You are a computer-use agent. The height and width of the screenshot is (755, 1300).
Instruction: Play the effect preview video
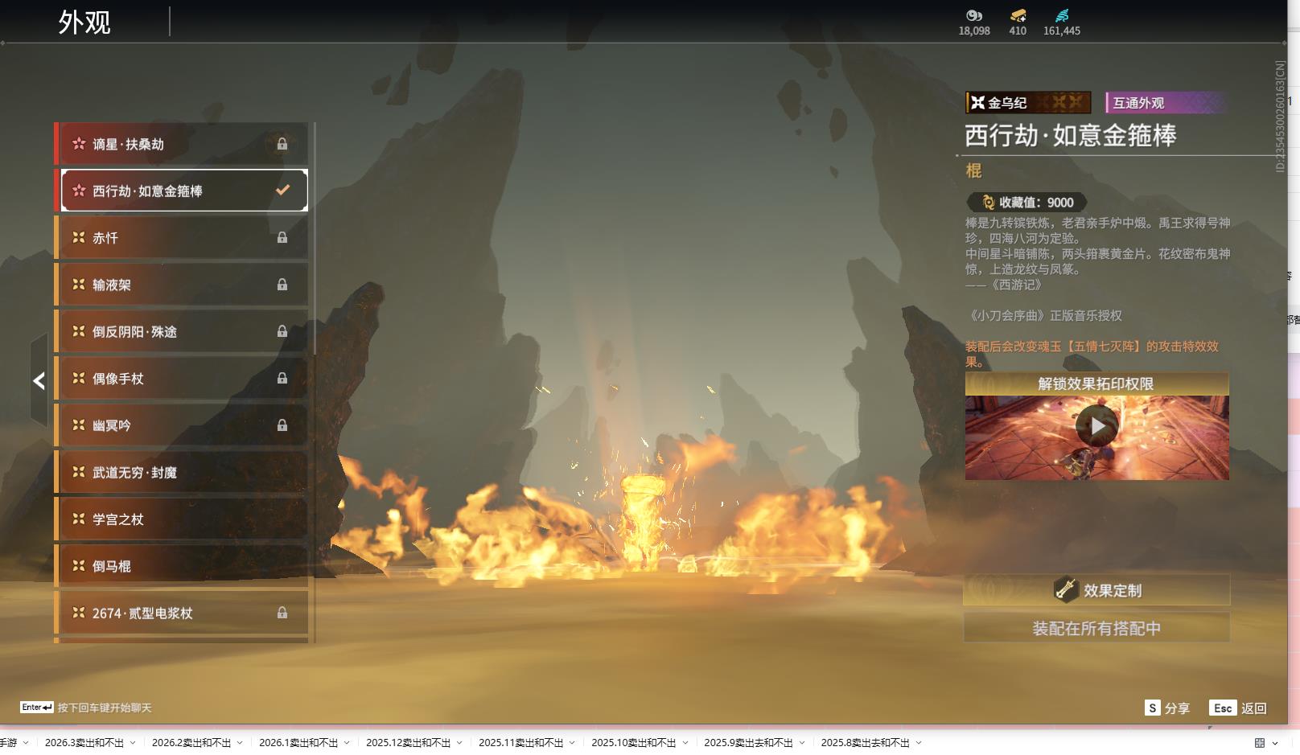click(1096, 426)
